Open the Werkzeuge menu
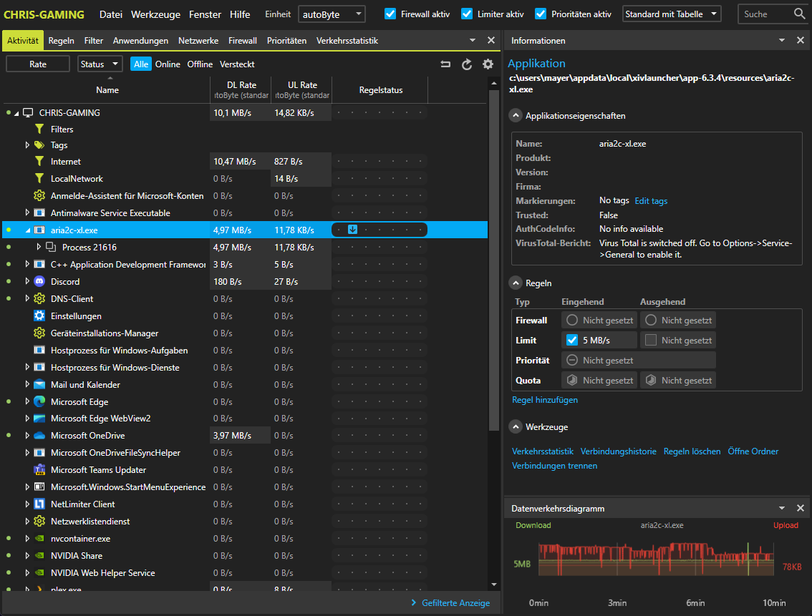 (155, 13)
